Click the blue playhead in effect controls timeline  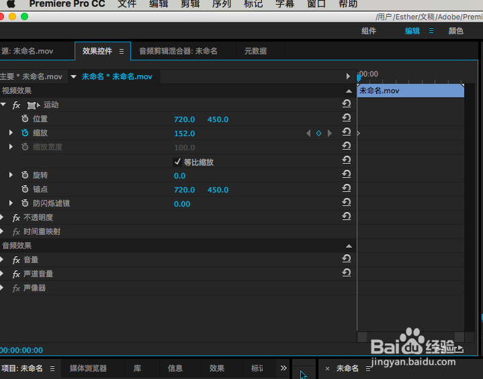click(359, 77)
